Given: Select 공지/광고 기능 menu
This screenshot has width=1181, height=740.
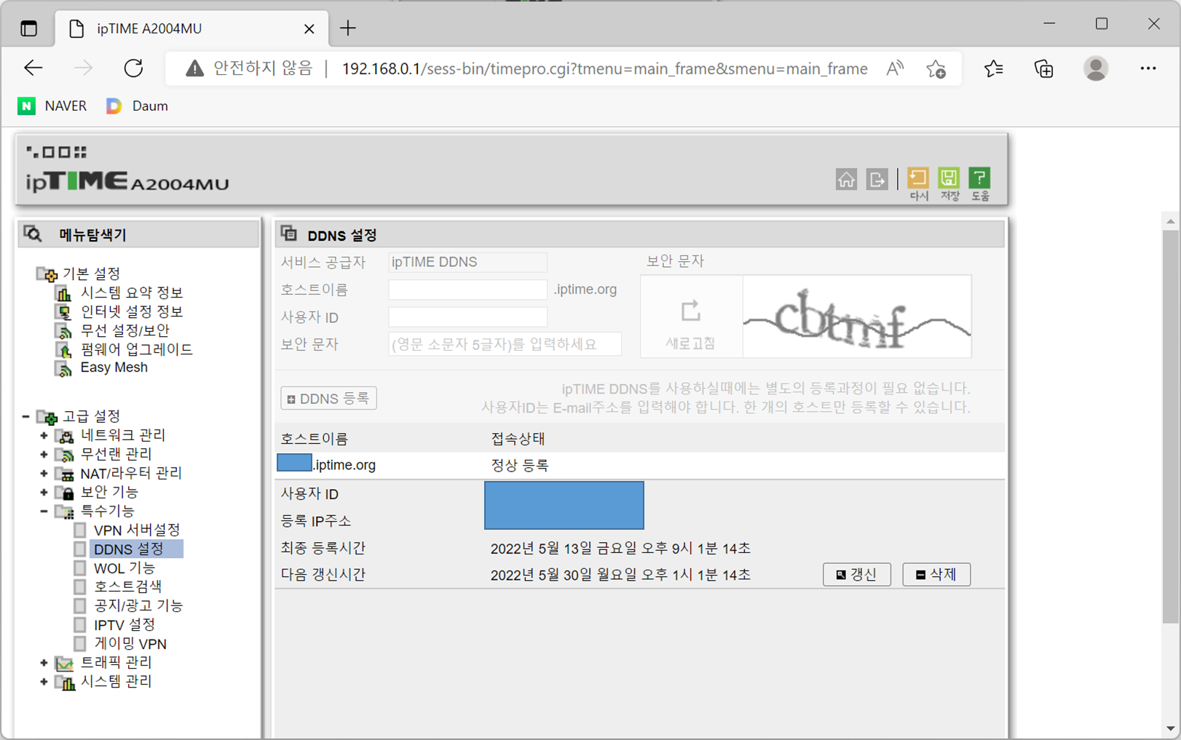Looking at the screenshot, I should 138,605.
